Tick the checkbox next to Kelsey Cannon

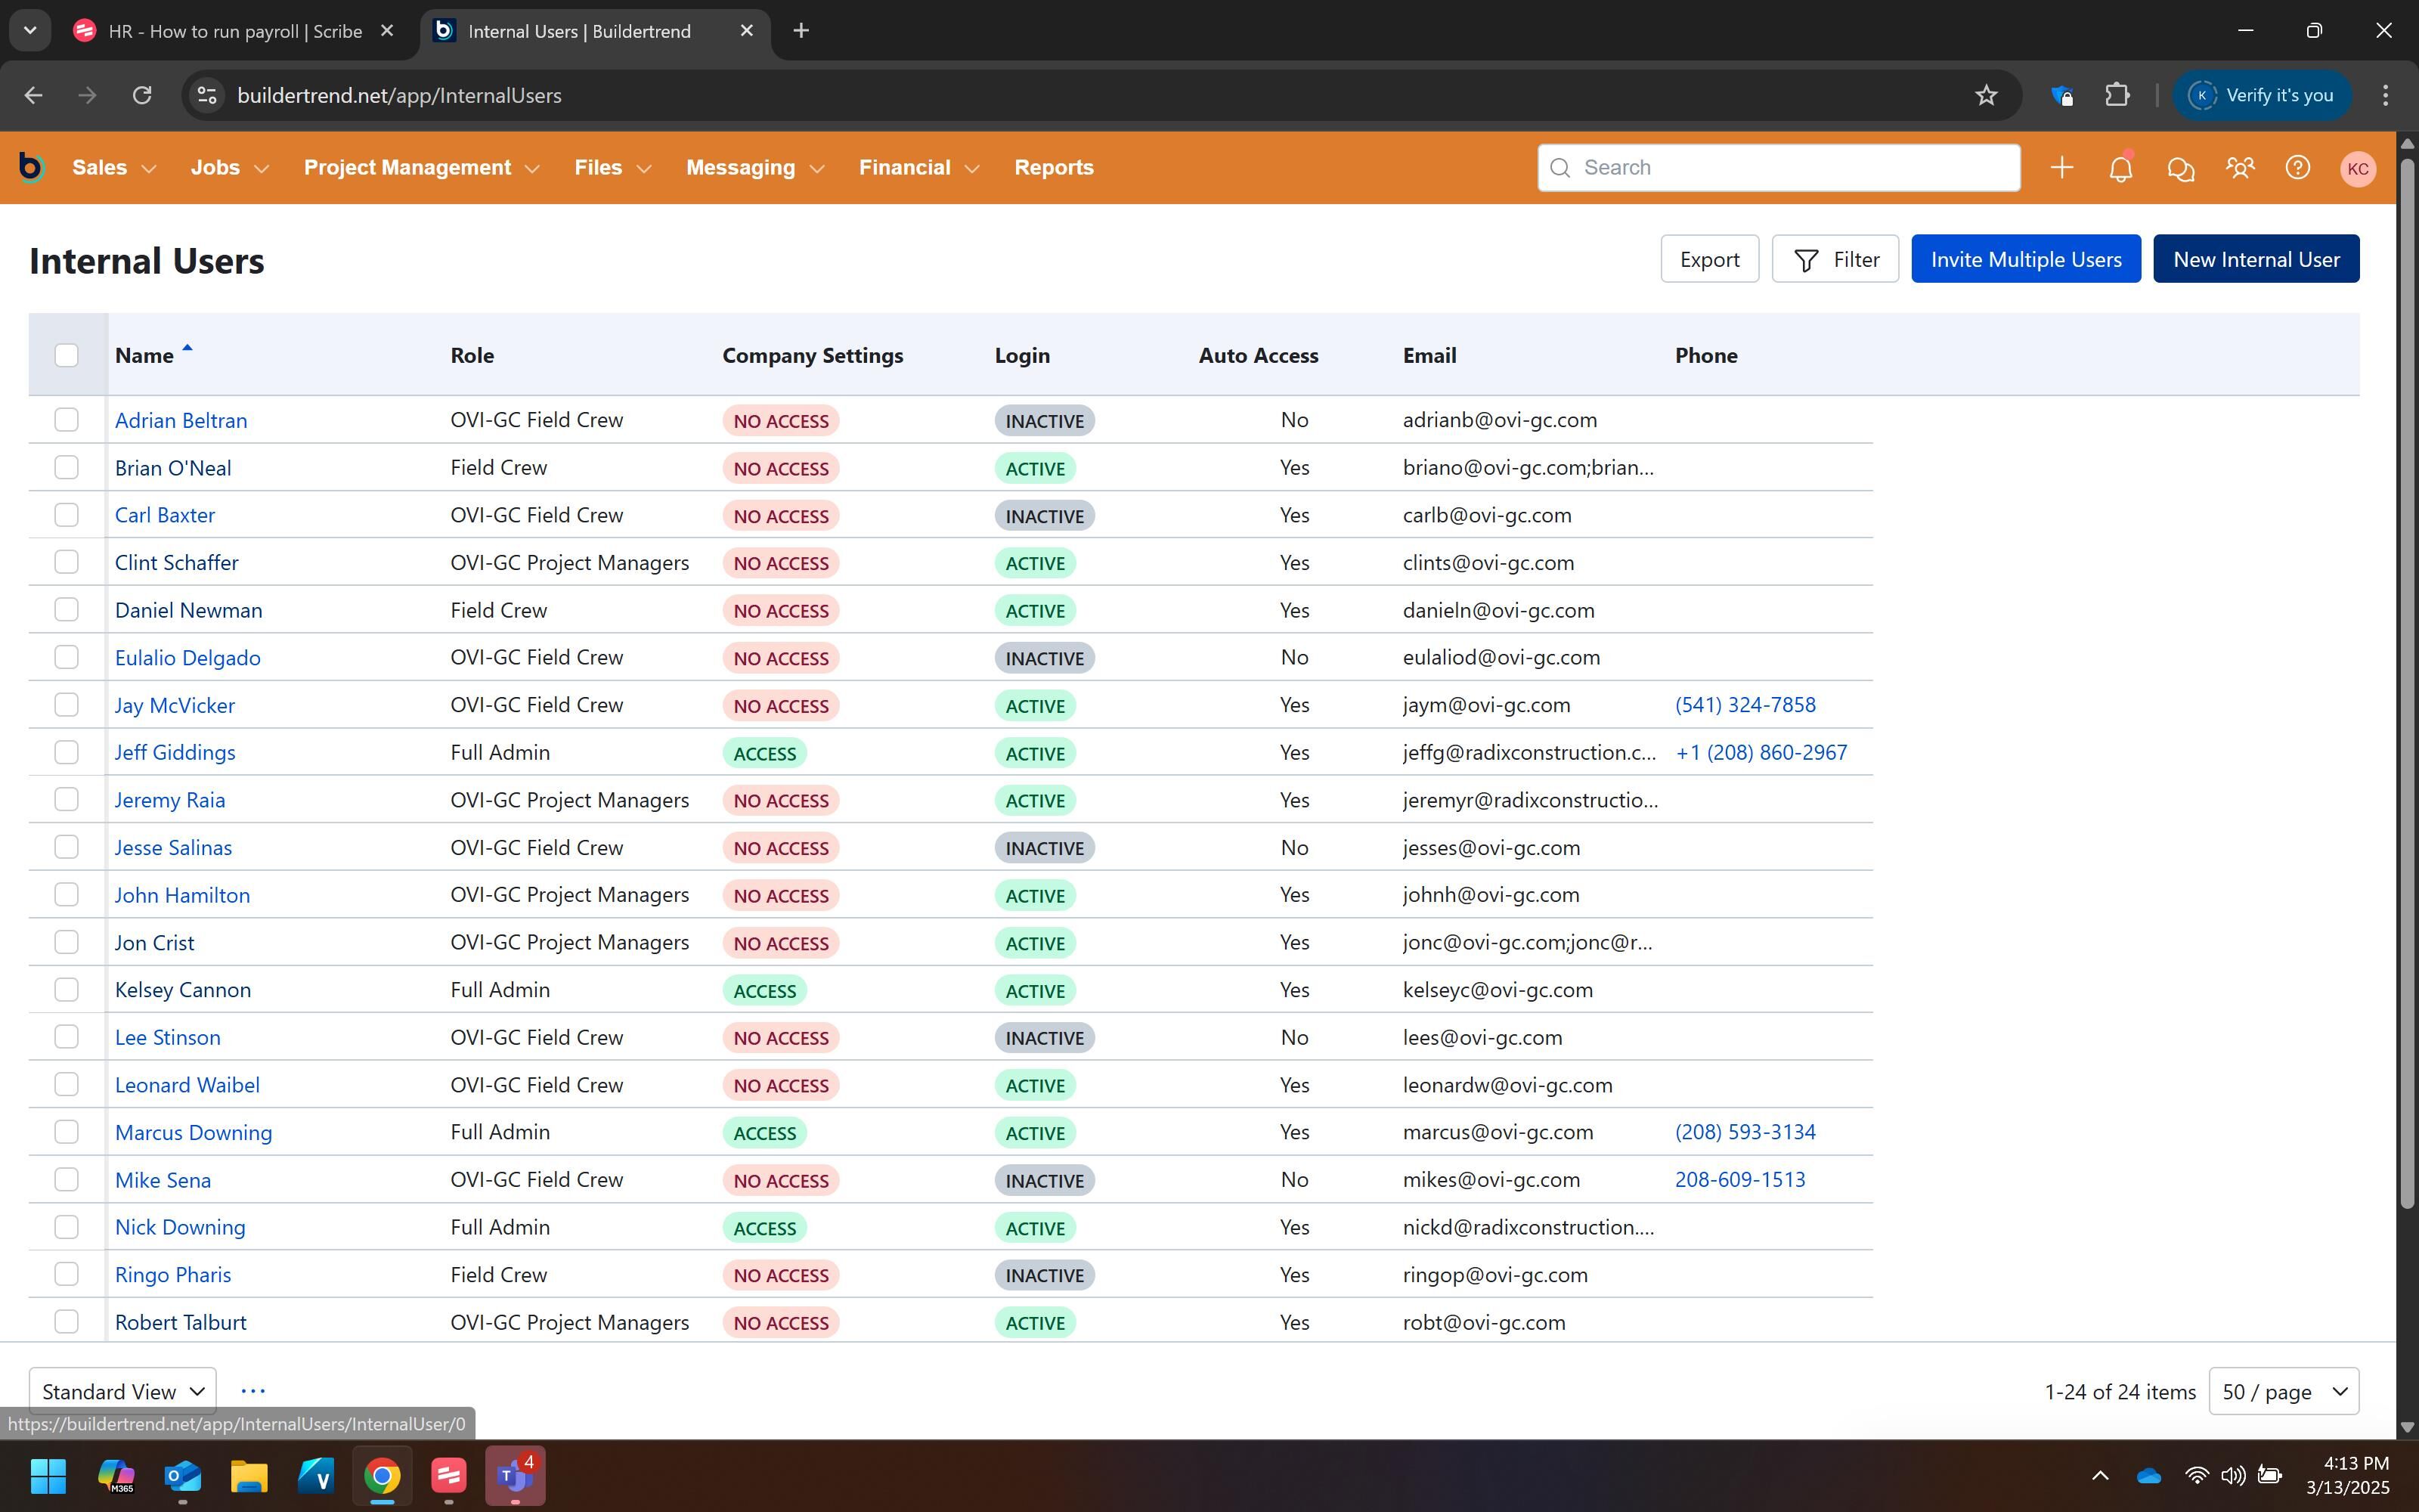[x=66, y=989]
